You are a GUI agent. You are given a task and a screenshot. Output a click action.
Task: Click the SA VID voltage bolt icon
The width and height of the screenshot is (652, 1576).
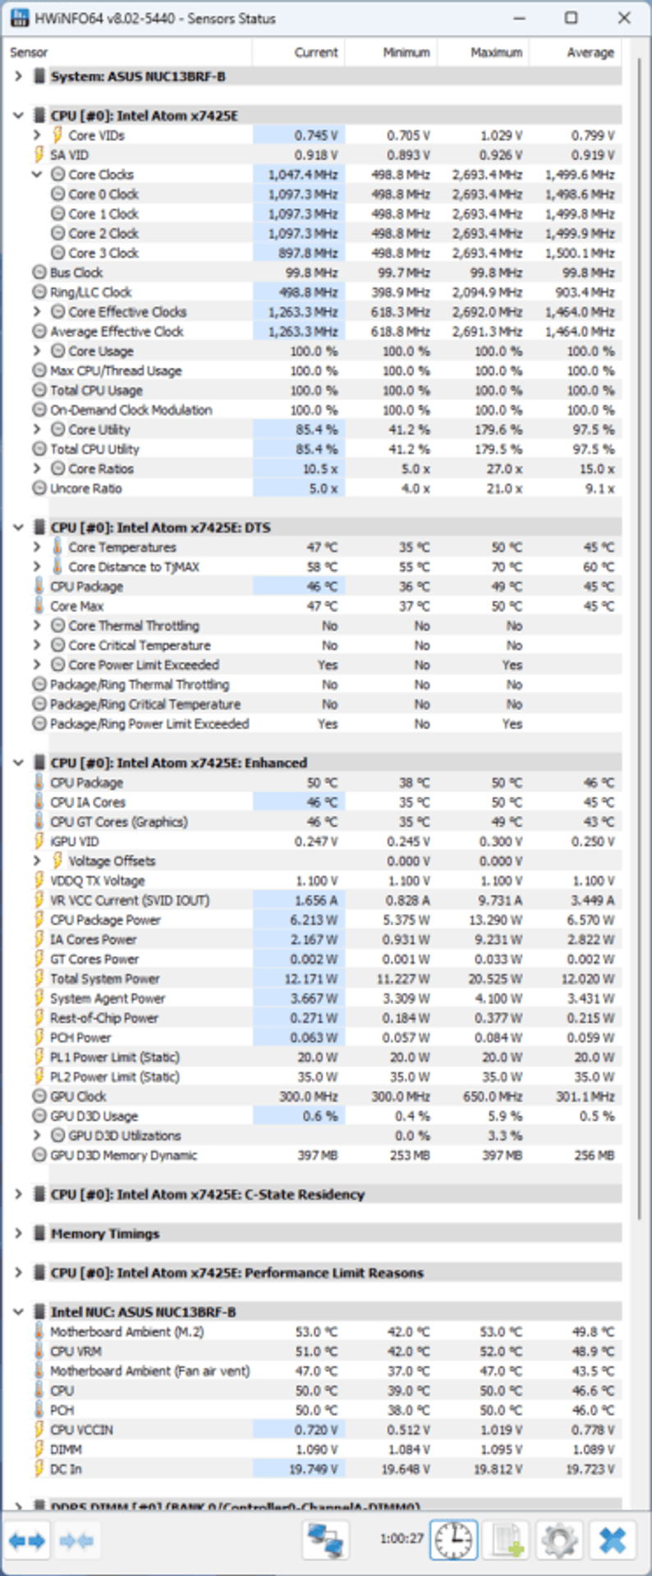(39, 154)
